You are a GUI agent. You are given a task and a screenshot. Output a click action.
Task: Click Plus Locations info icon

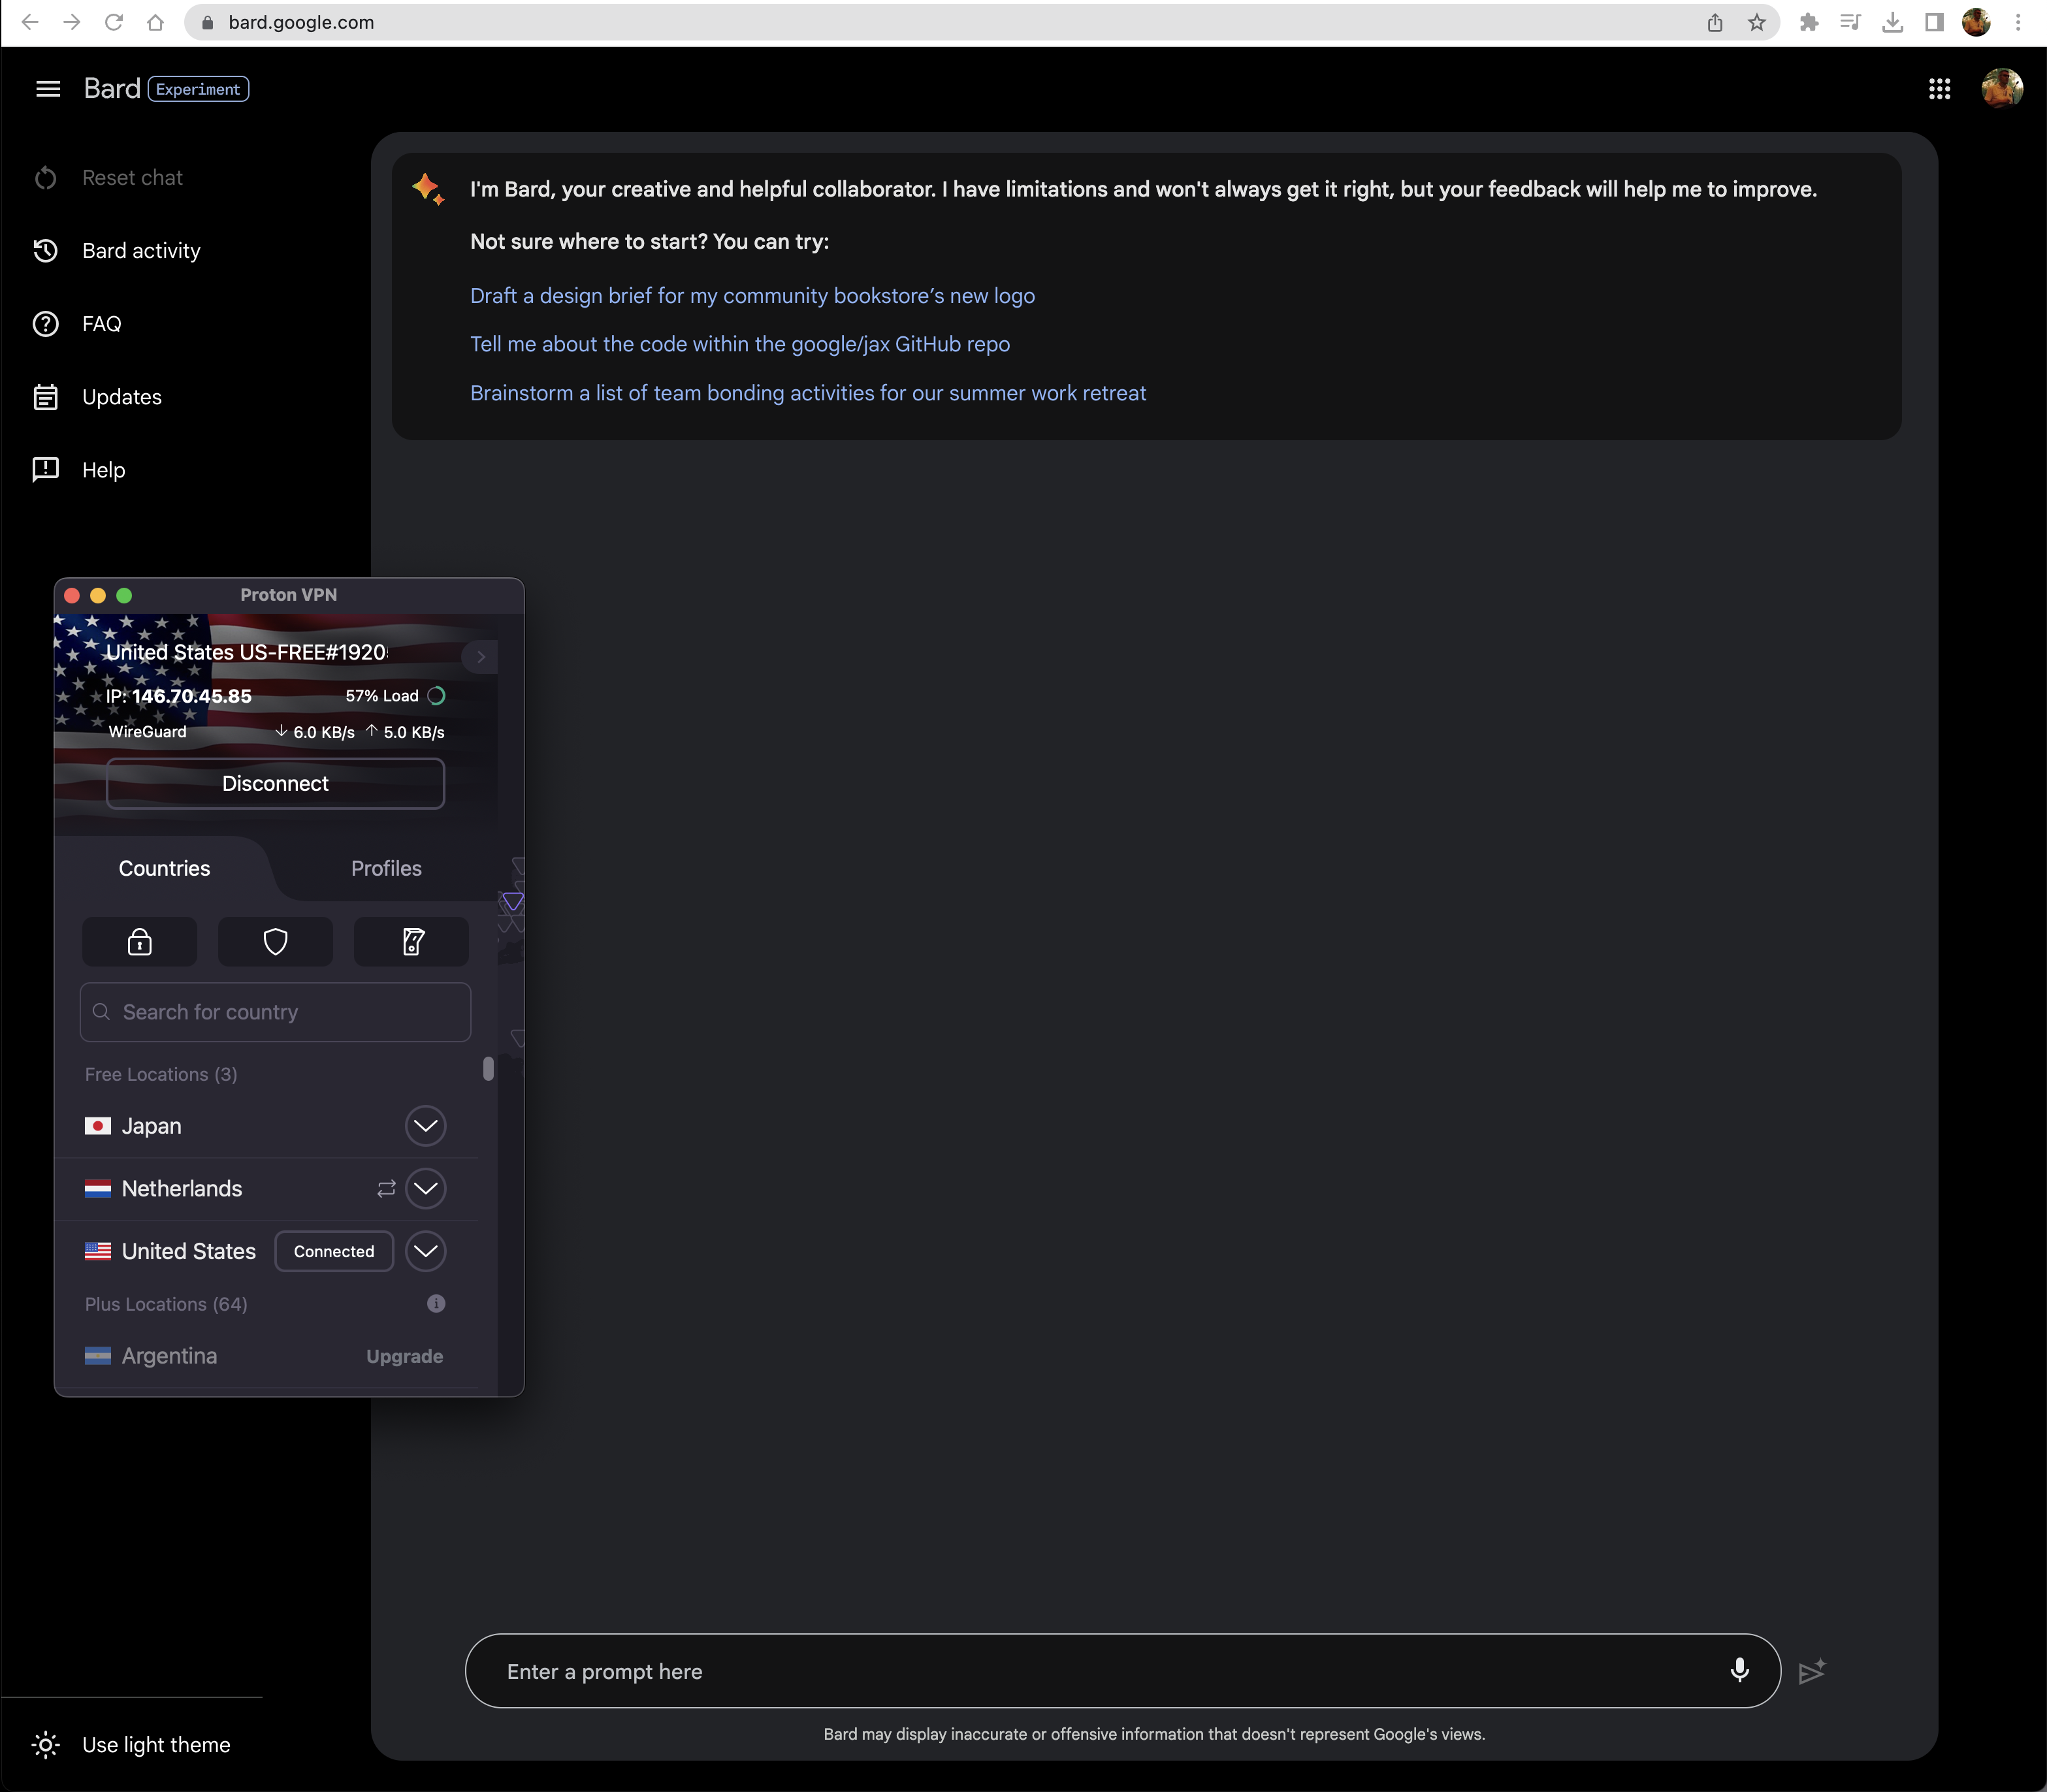436,1304
